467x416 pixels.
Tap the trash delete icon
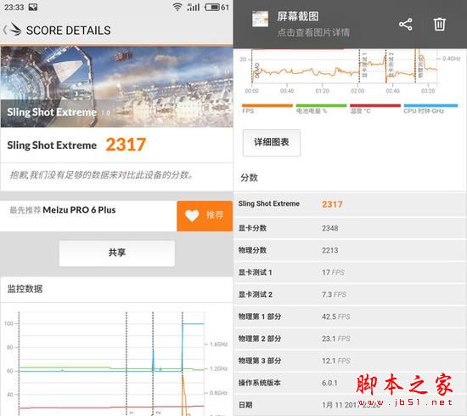pos(439,24)
